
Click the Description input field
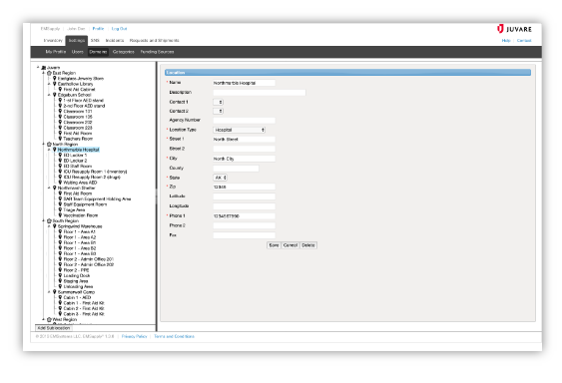[x=260, y=93]
